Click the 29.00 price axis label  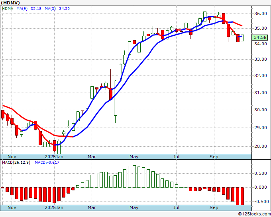click(x=261, y=128)
